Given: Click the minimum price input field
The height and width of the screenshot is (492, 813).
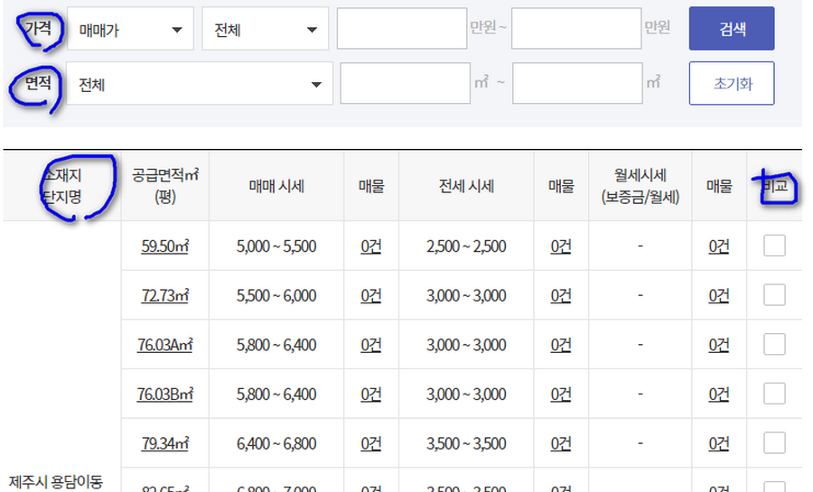Looking at the screenshot, I should [x=402, y=29].
